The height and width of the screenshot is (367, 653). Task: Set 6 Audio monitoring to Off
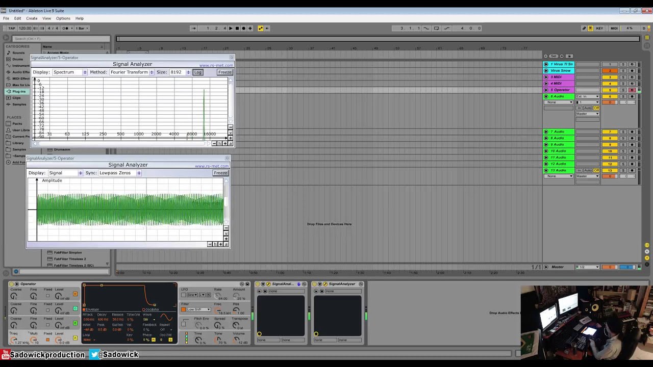click(x=596, y=108)
